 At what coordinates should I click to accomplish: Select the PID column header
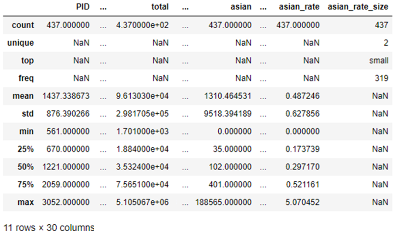[83, 7]
